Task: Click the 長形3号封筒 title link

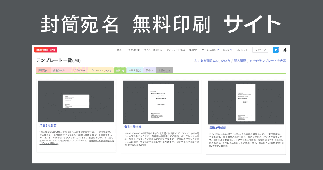Action: tap(217, 128)
